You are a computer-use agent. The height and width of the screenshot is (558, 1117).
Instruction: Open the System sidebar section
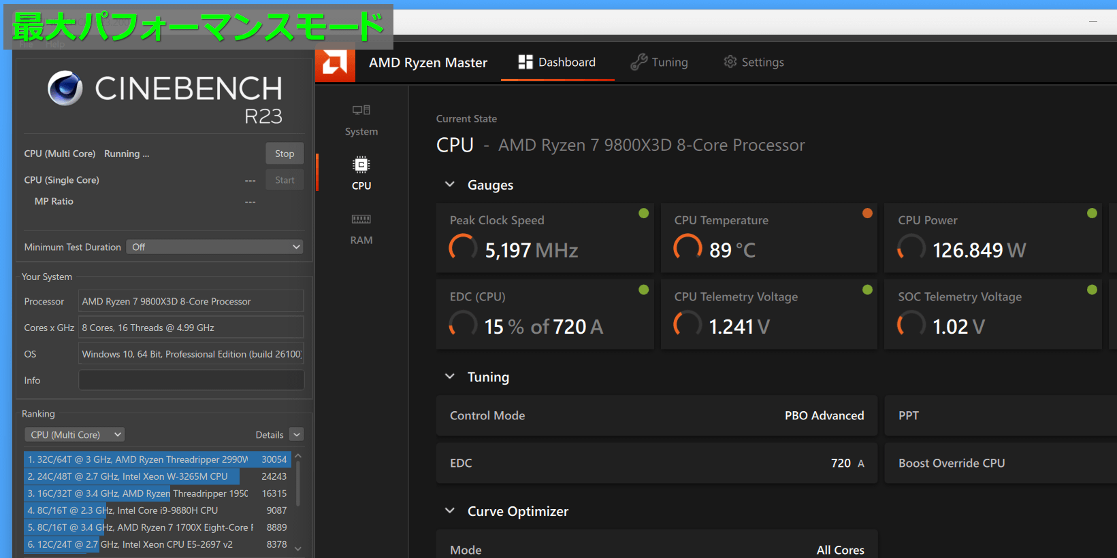(361, 120)
